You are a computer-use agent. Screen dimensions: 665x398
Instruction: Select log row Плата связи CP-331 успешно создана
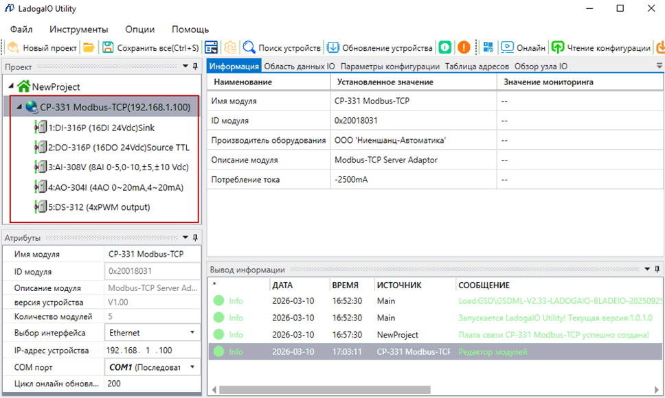(x=435, y=334)
